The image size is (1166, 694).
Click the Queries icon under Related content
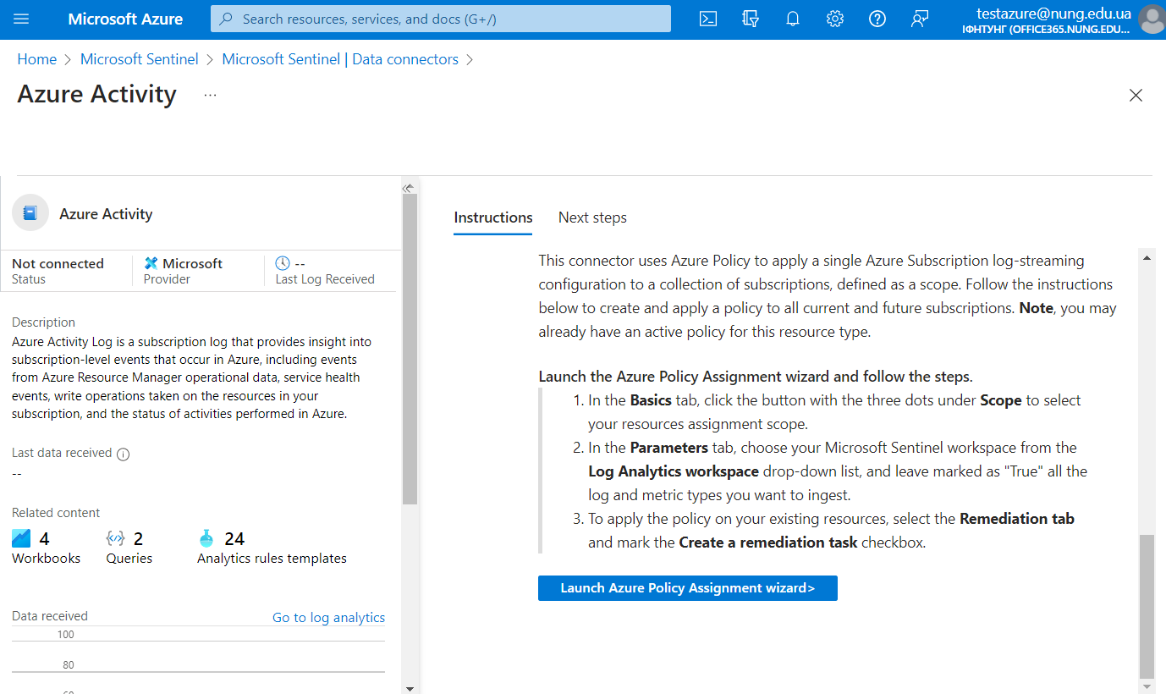pyautogui.click(x=116, y=537)
